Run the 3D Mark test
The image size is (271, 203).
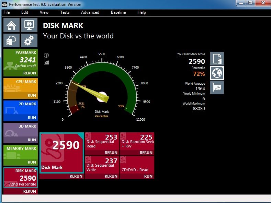pyautogui.click(x=32, y=140)
